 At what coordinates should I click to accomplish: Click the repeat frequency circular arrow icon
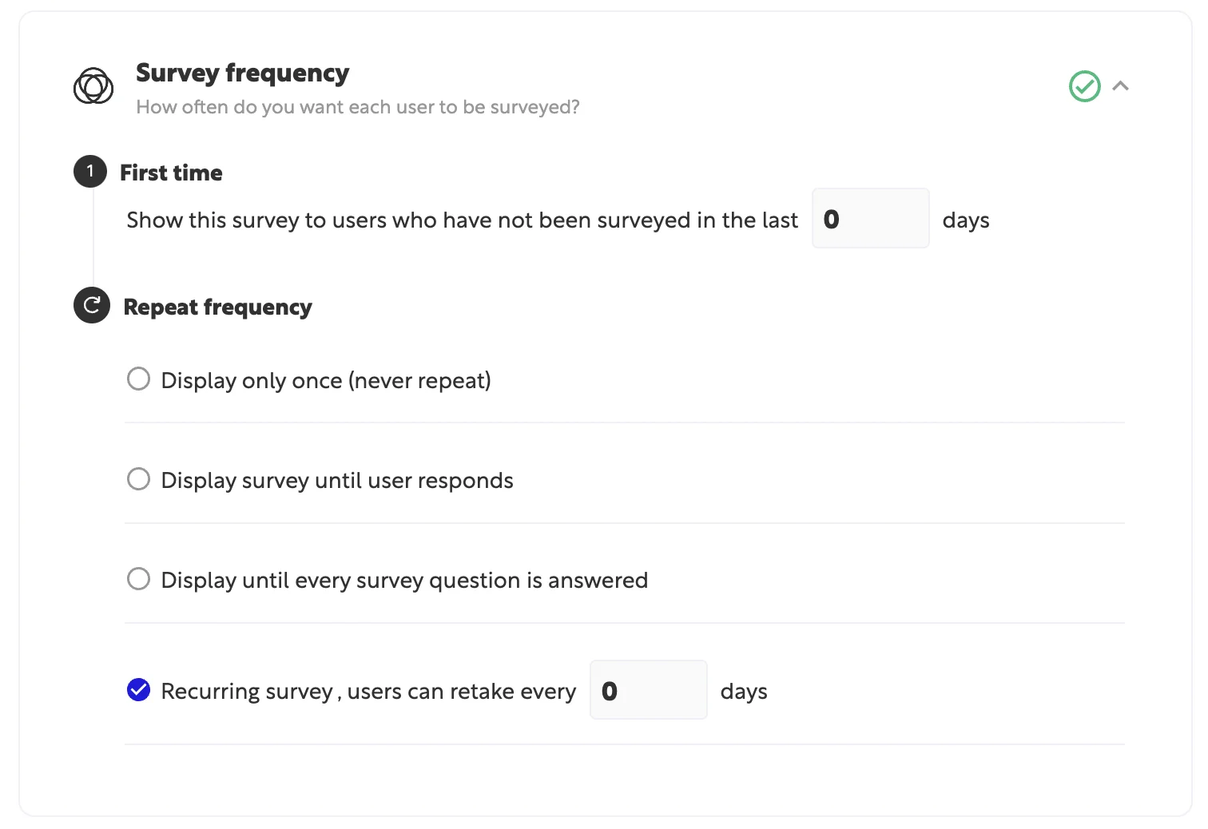92,305
